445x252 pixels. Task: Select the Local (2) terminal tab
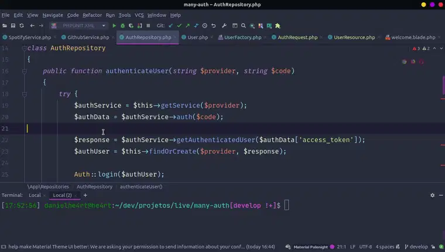tap(63, 195)
